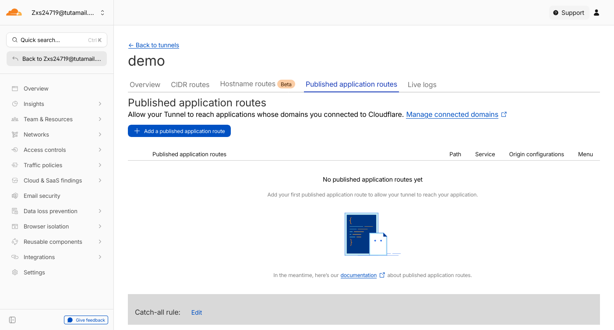This screenshot has width=614, height=330.
Task: Click the Support button
Action: coord(569,13)
